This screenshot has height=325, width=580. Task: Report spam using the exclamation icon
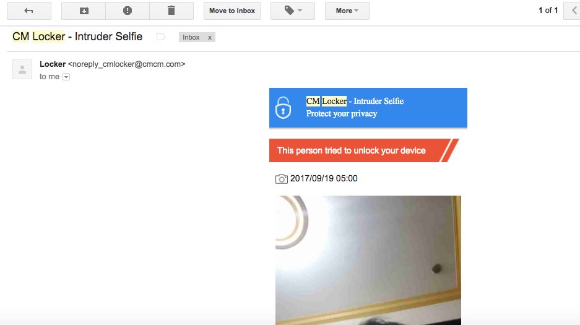pyautogui.click(x=128, y=11)
